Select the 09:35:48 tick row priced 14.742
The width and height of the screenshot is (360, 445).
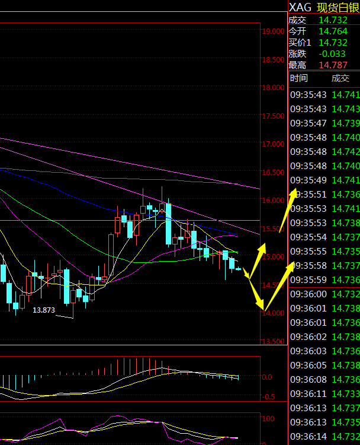point(324,152)
